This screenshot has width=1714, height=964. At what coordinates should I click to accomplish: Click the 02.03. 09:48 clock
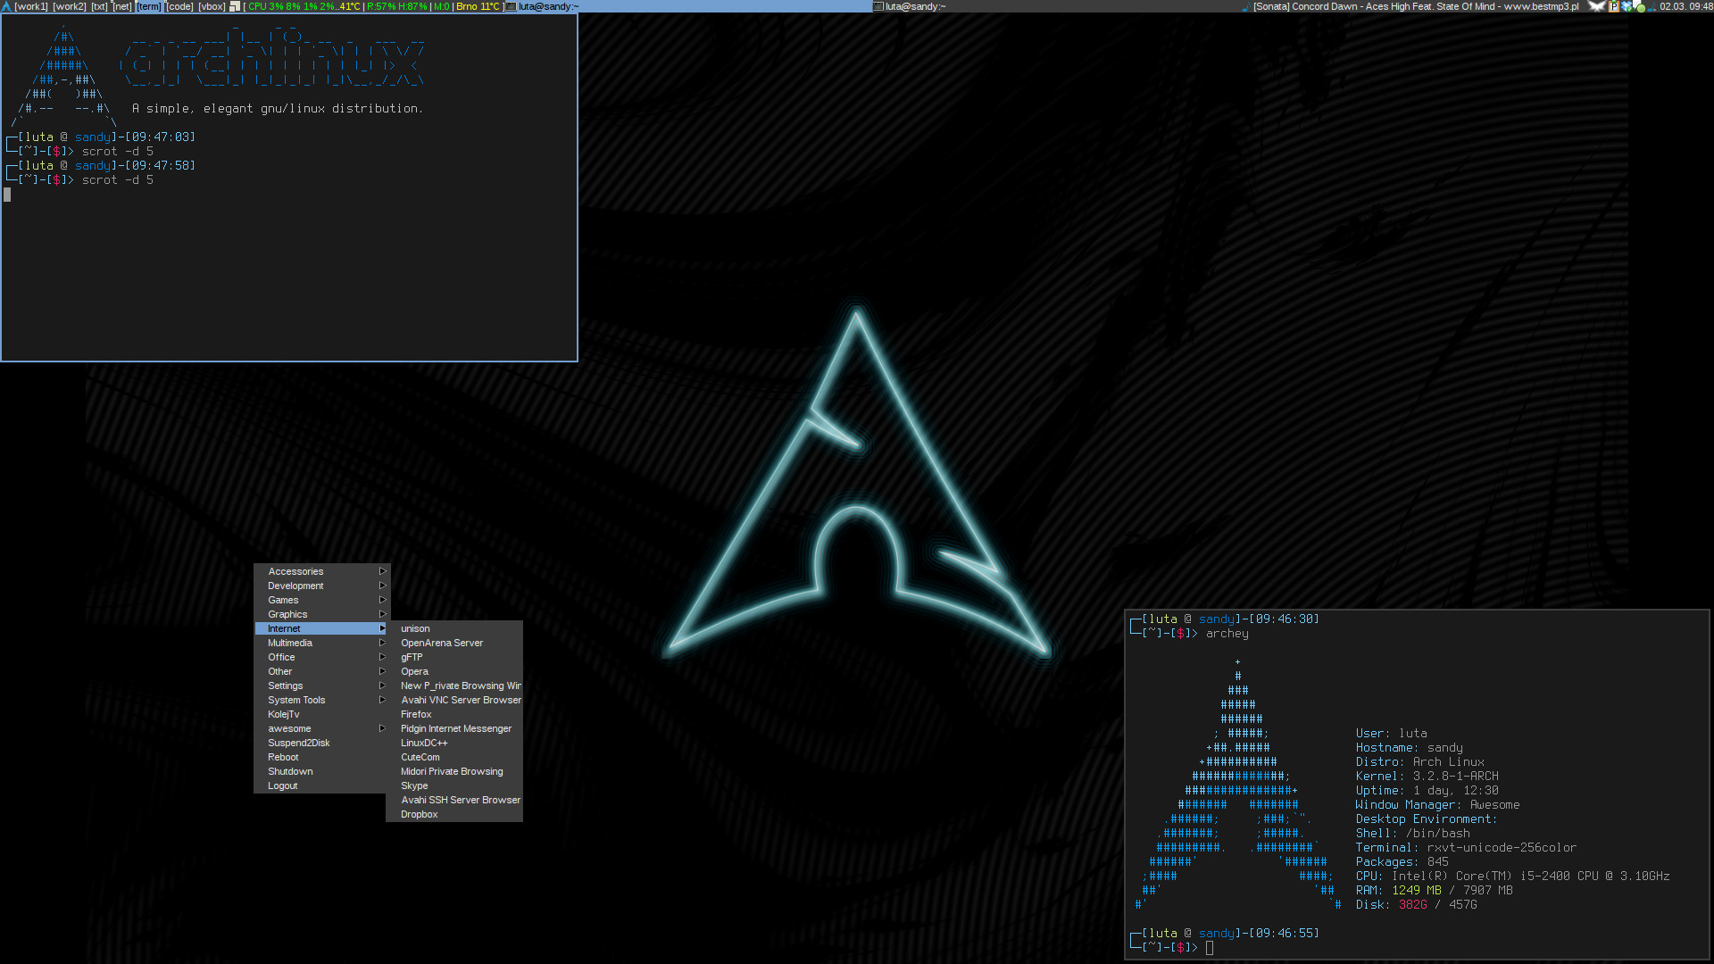point(1685,6)
